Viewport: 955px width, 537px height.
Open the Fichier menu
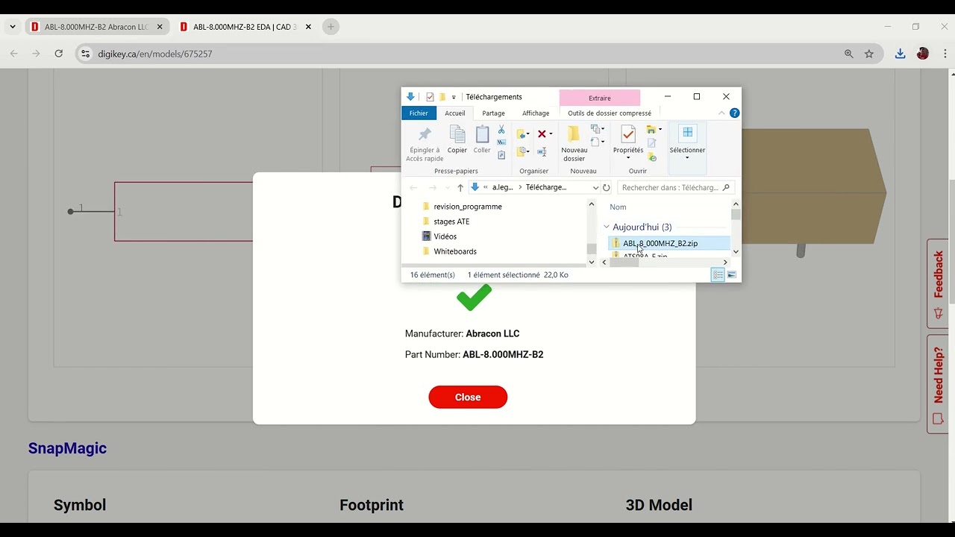pos(419,113)
